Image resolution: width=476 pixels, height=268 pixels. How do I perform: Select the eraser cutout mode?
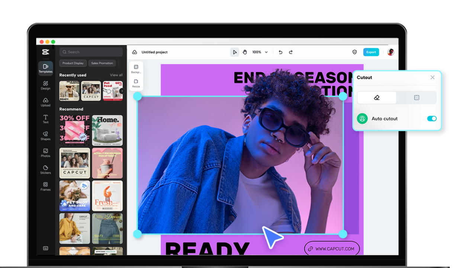(x=377, y=98)
